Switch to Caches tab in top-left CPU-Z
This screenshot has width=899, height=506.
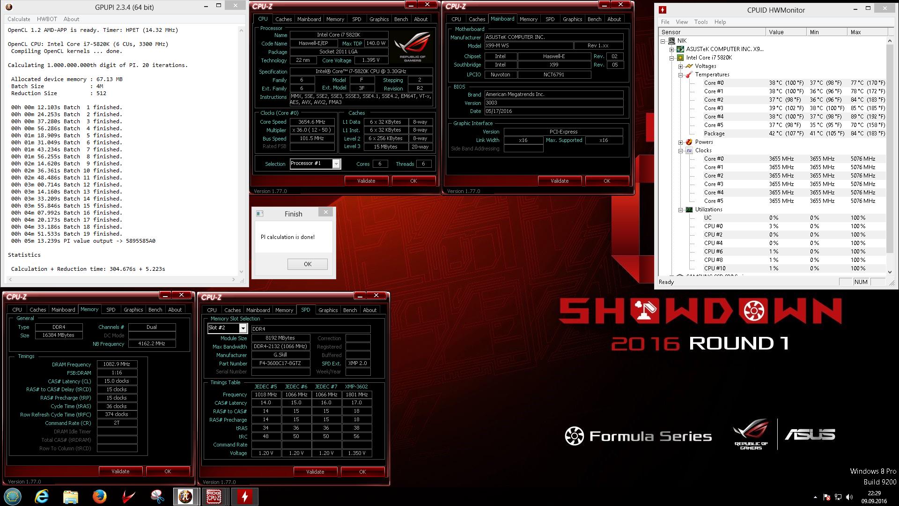click(x=283, y=19)
